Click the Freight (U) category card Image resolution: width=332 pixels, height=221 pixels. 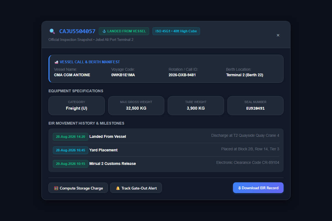point(77,106)
